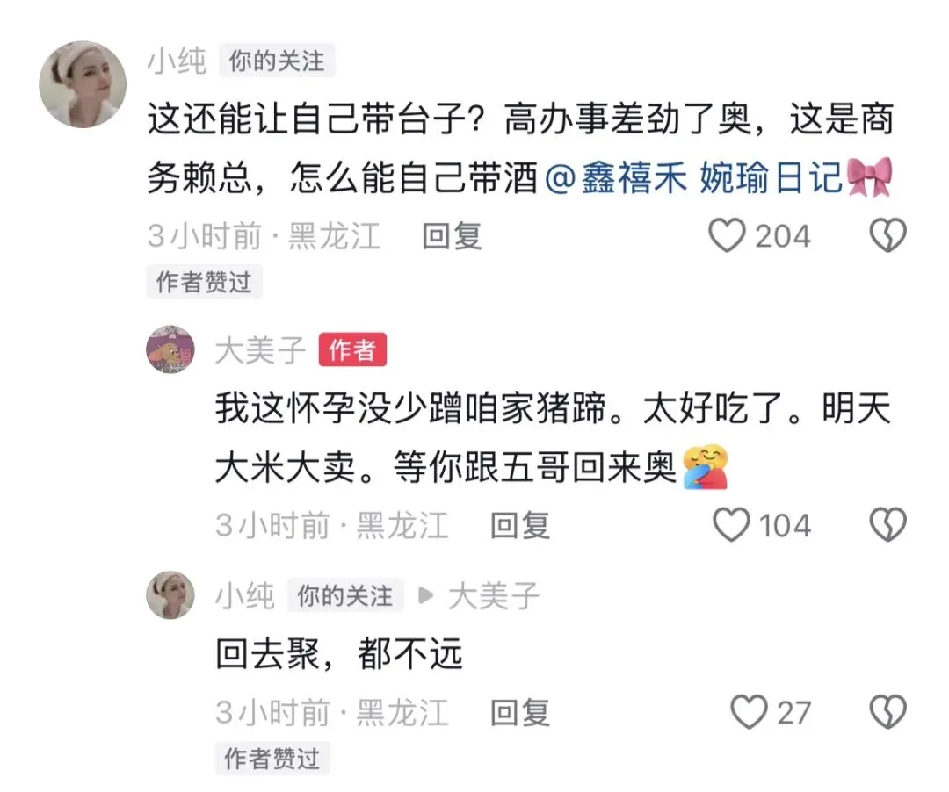The height and width of the screenshot is (792, 949).
Task: Dislike 小纯's last reply 回去聚，都不远
Action: [x=887, y=711]
